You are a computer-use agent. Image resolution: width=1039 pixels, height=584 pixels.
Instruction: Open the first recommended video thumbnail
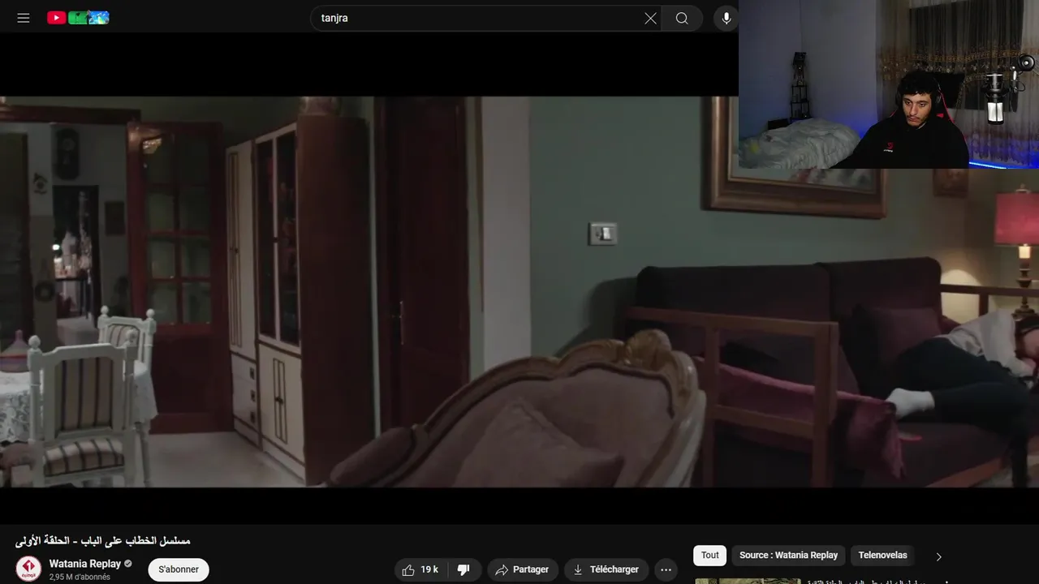[x=748, y=581]
